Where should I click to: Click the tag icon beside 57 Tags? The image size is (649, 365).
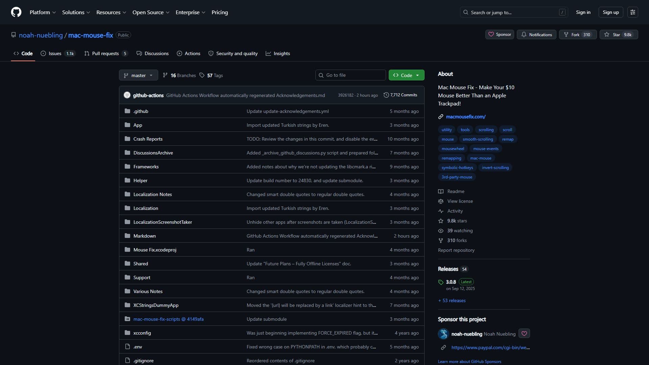202,75
